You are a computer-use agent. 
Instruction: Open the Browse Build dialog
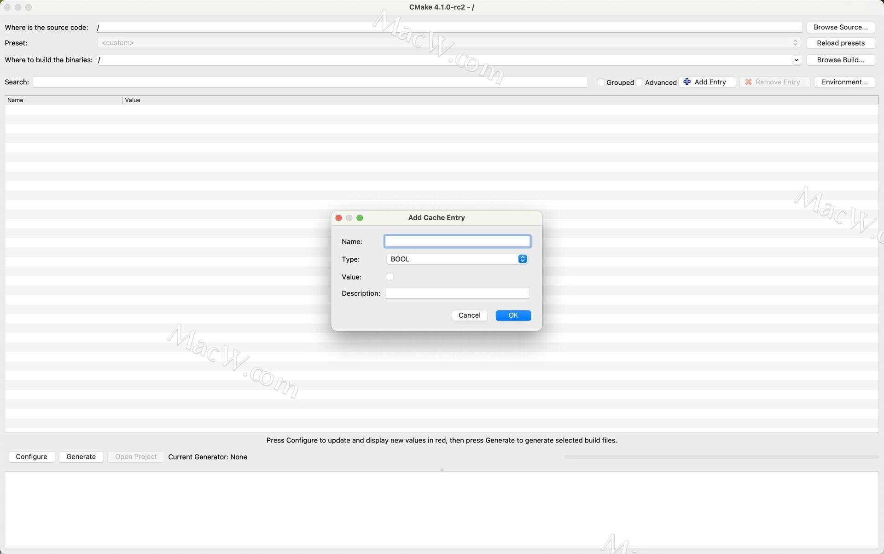[841, 60]
